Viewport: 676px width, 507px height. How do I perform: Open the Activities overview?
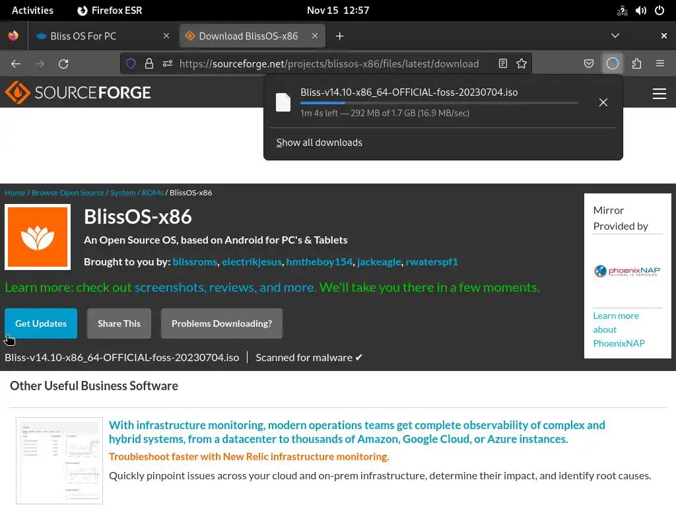(32, 11)
